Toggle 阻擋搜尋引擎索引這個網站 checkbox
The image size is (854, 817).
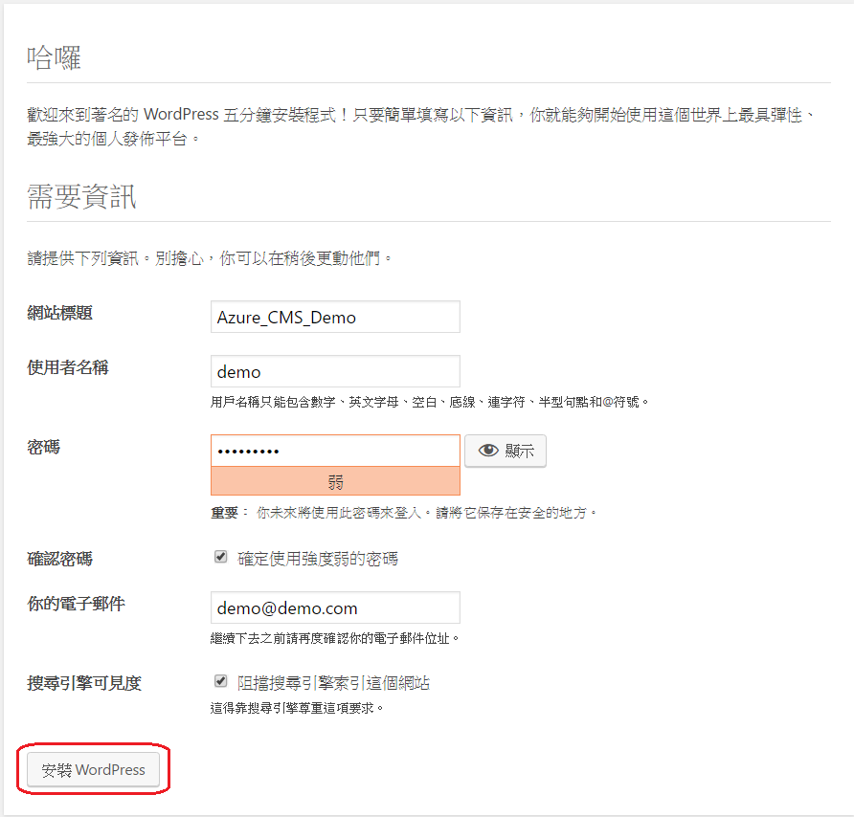point(220,681)
